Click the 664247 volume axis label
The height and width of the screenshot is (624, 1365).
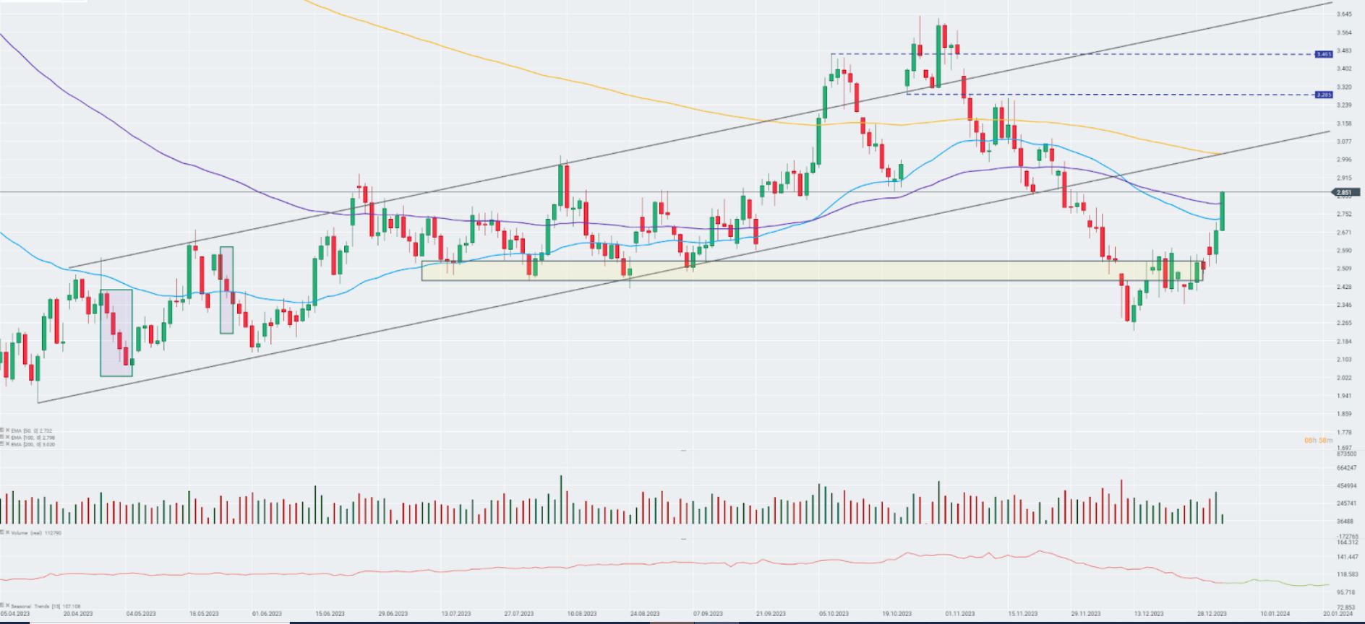point(1346,468)
